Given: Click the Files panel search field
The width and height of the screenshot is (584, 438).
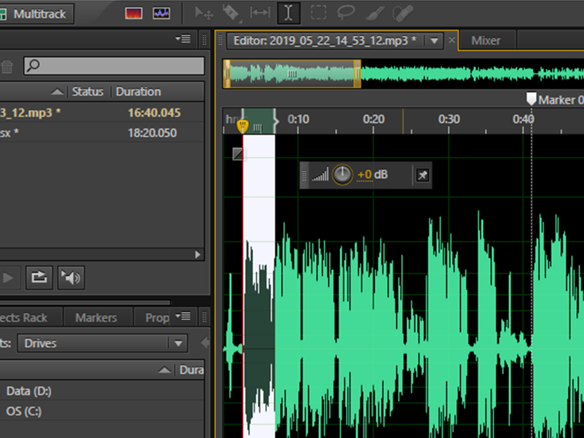Looking at the screenshot, I should point(114,66).
